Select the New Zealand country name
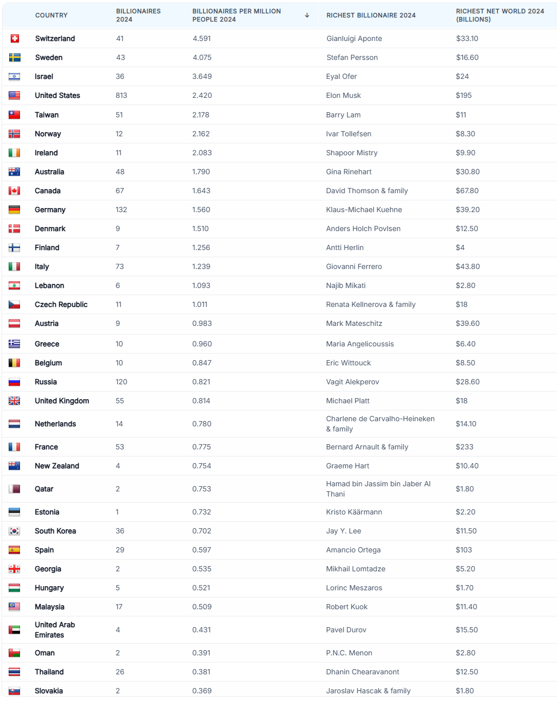 coord(57,466)
